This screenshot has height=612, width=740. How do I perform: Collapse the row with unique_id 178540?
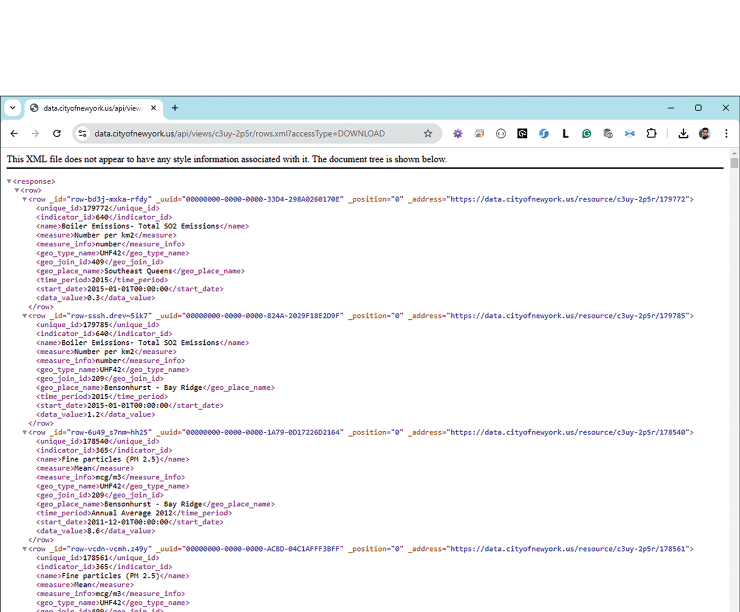(25, 432)
